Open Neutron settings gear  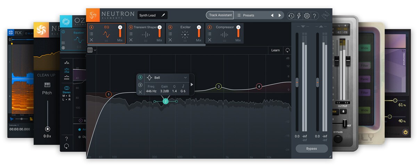[x=306, y=16]
